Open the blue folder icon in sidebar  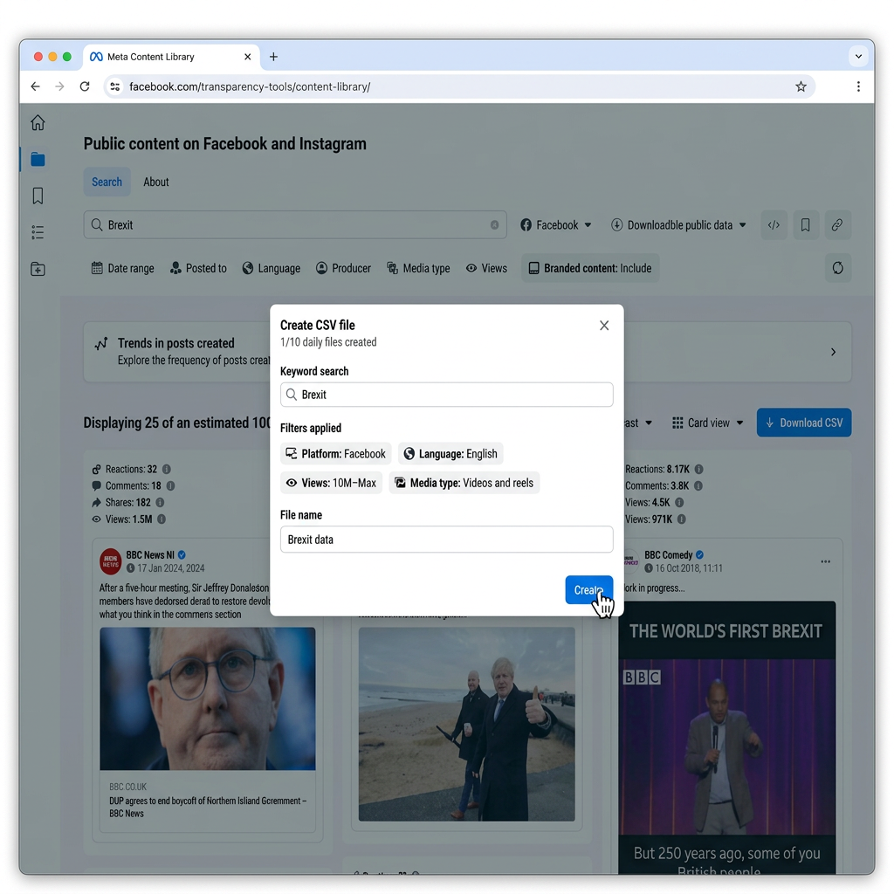pyautogui.click(x=38, y=159)
